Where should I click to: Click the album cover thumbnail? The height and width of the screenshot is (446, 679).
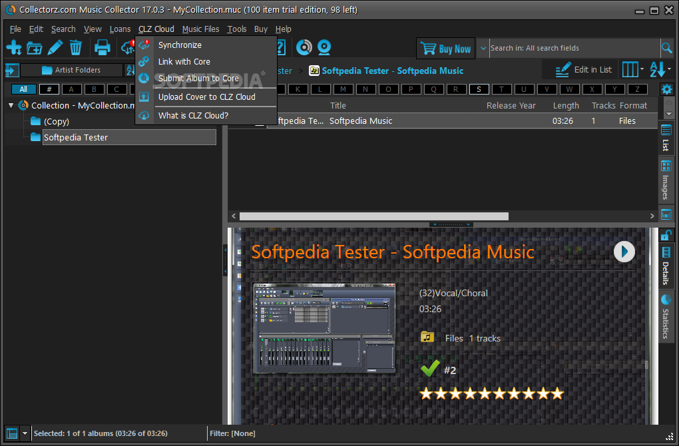pos(324,329)
